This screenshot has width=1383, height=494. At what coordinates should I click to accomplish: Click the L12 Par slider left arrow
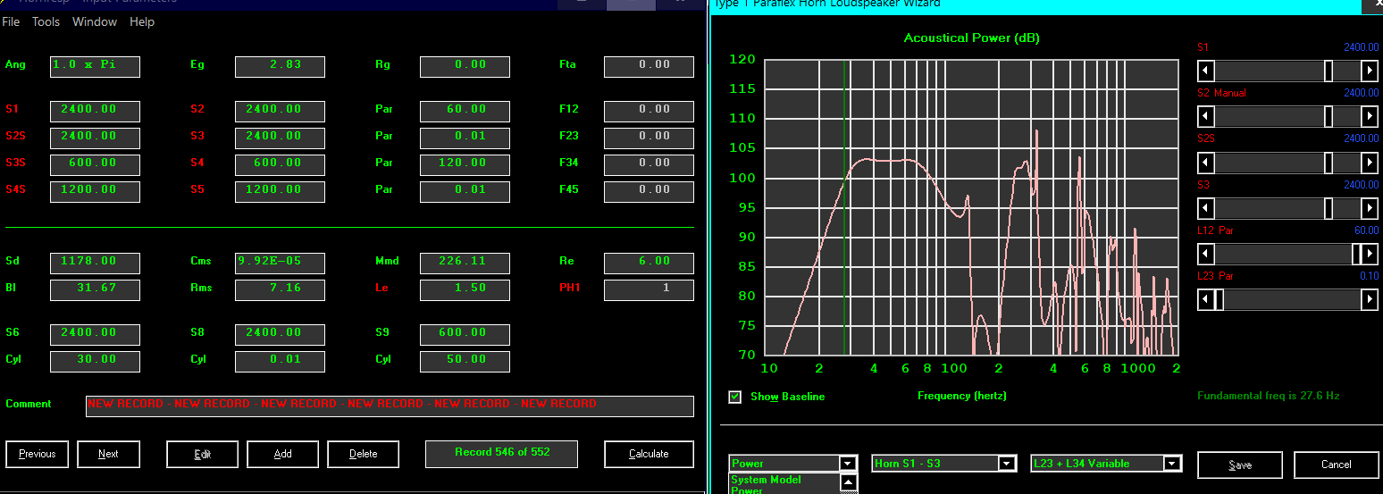(1206, 255)
